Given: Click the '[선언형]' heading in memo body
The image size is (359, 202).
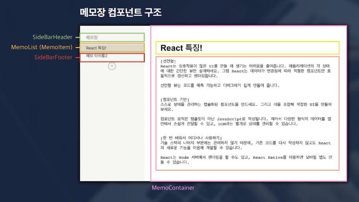Looking at the screenshot, I should [168, 61].
